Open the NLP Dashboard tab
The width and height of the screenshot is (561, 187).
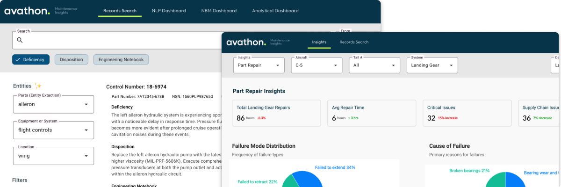tap(169, 11)
